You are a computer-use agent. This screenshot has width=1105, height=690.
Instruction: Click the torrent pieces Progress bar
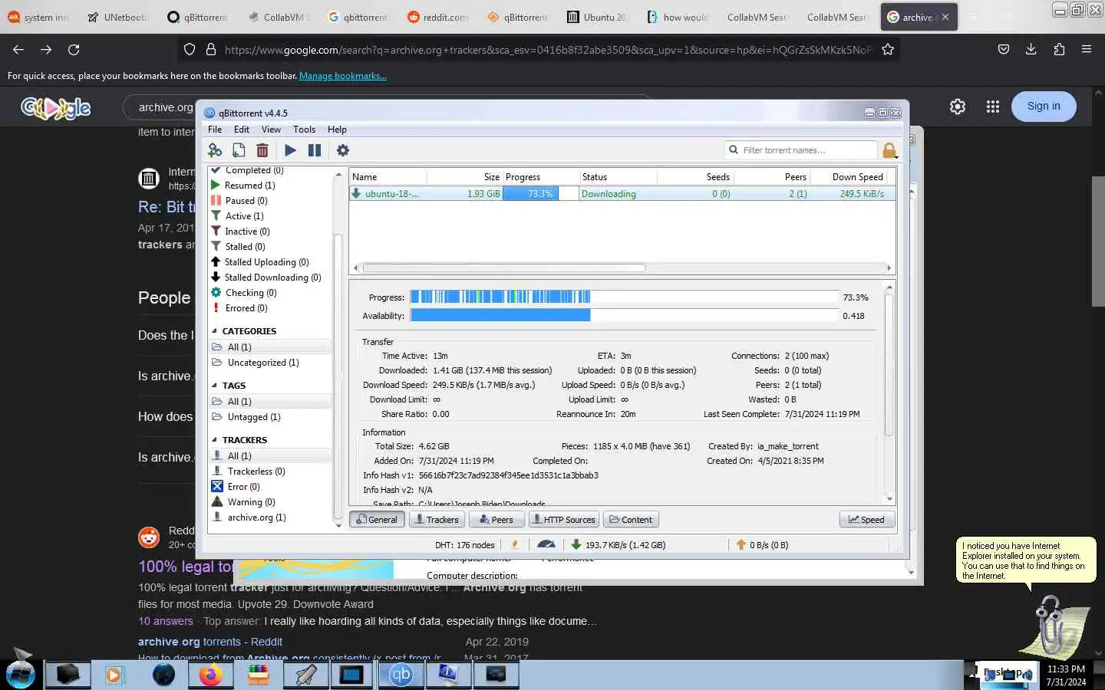pyautogui.click(x=624, y=297)
